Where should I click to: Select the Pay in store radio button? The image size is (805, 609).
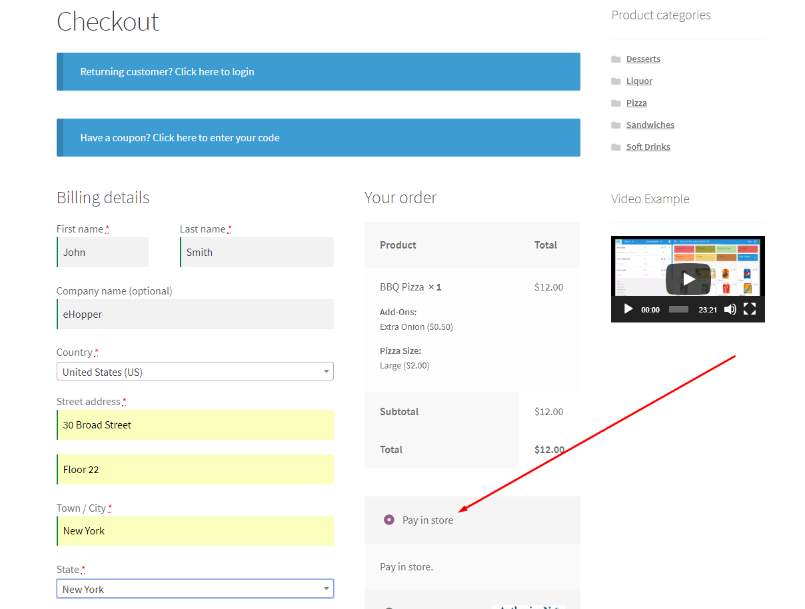pyautogui.click(x=389, y=520)
